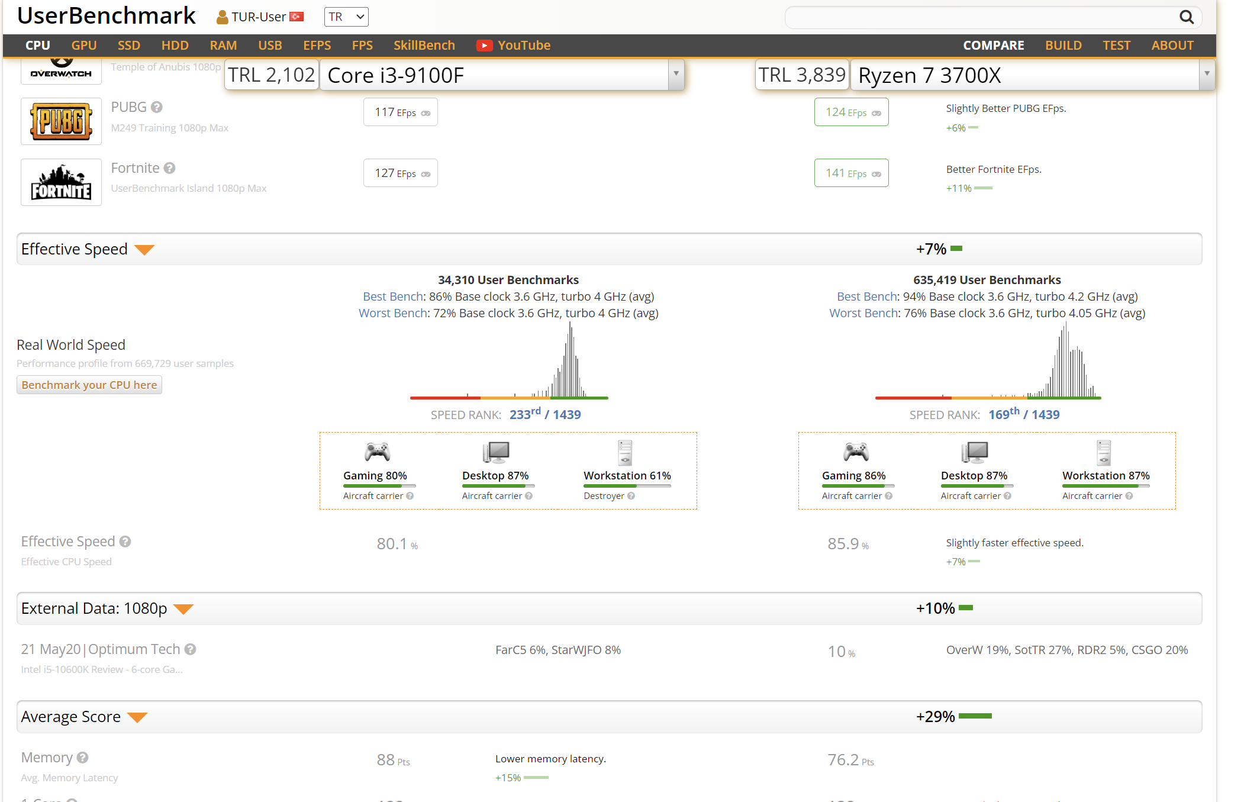Open the YouTube play icon in navbar
Screen dimensions: 1244x802
(x=484, y=46)
